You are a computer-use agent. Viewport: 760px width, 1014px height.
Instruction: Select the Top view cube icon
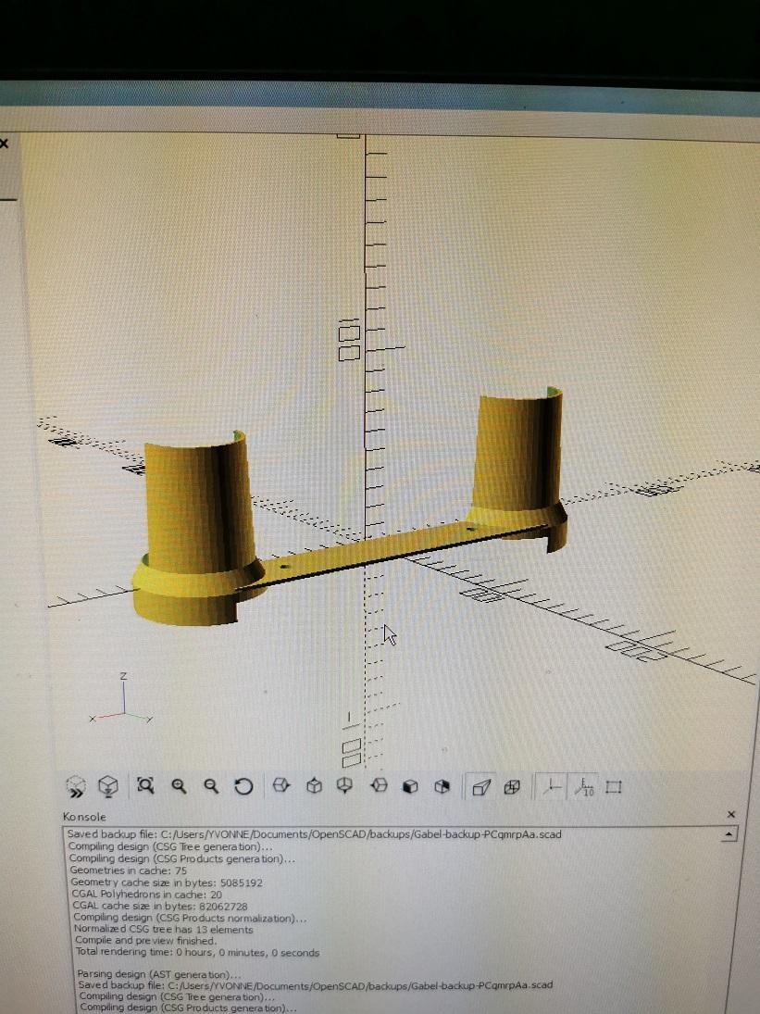pos(314,786)
